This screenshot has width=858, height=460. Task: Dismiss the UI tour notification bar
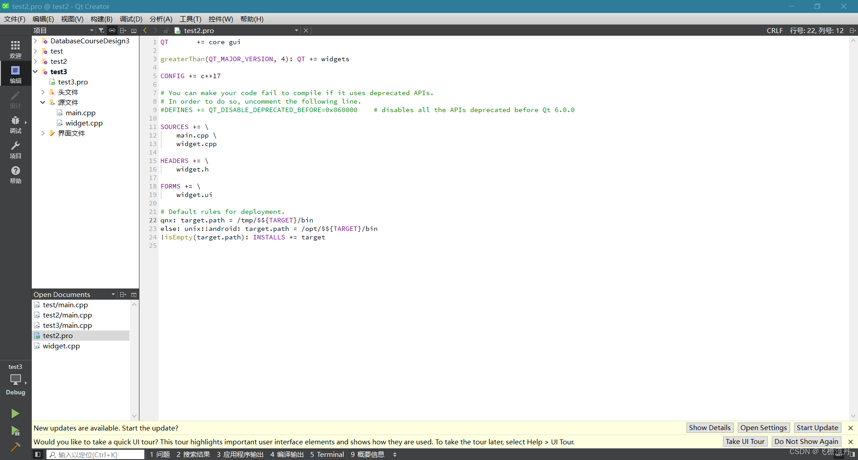[x=850, y=442]
